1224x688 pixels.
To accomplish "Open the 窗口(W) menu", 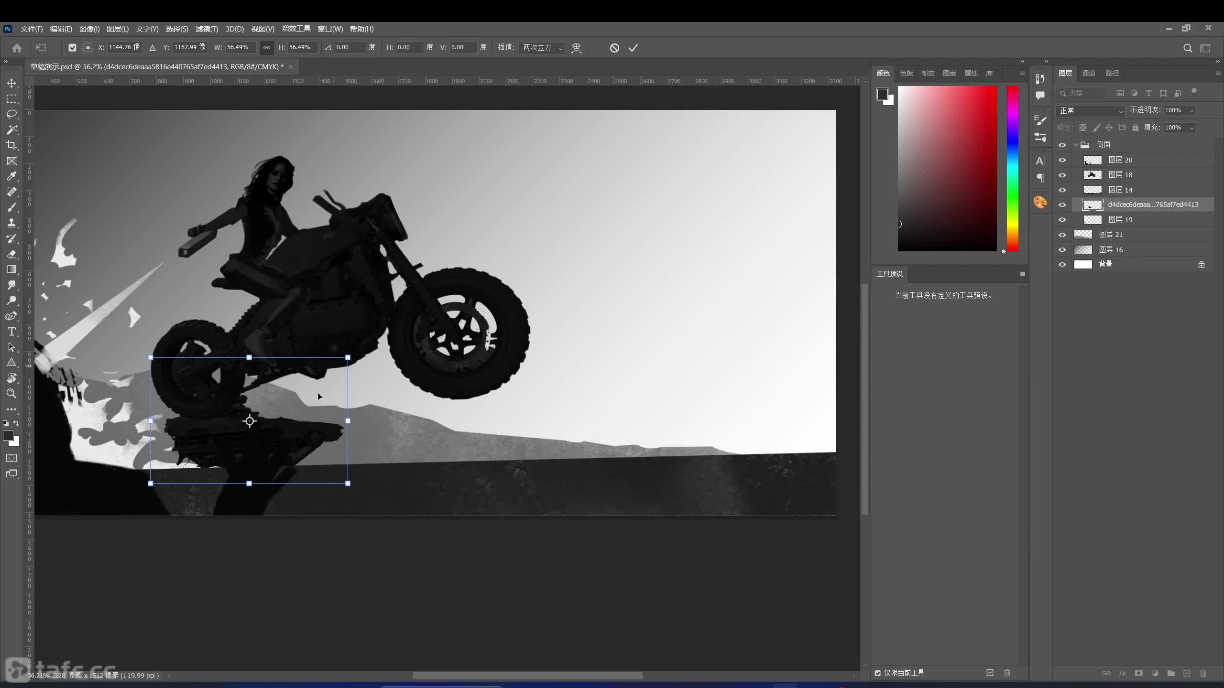I will pos(330,29).
